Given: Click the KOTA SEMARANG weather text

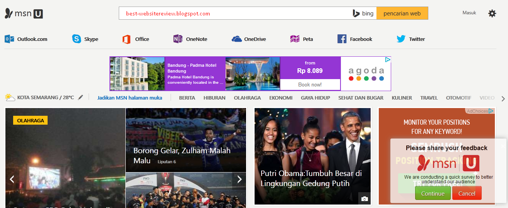Looking at the screenshot, I should point(46,98).
